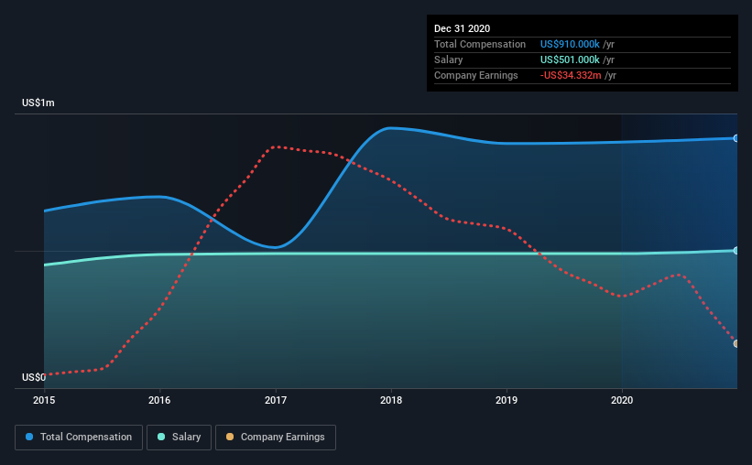Click the US$501.000k salary value

pos(570,59)
